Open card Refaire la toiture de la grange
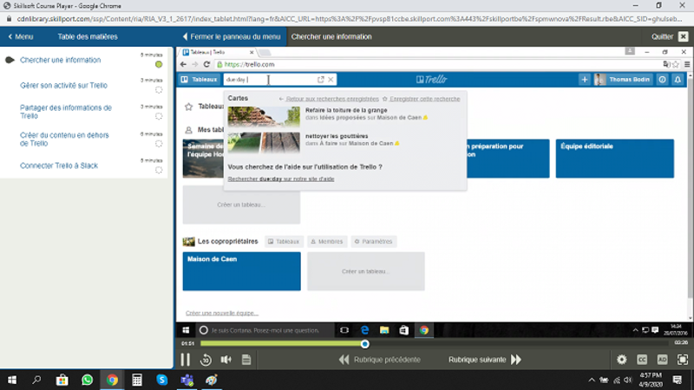The width and height of the screenshot is (694, 390). coord(346,110)
